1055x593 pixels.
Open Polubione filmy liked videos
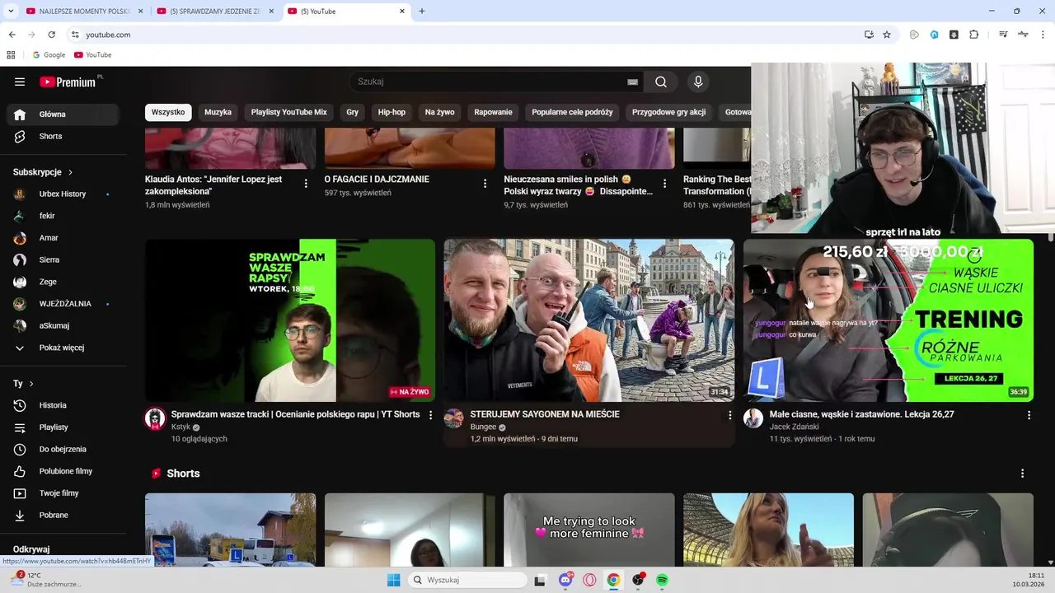[x=63, y=471]
